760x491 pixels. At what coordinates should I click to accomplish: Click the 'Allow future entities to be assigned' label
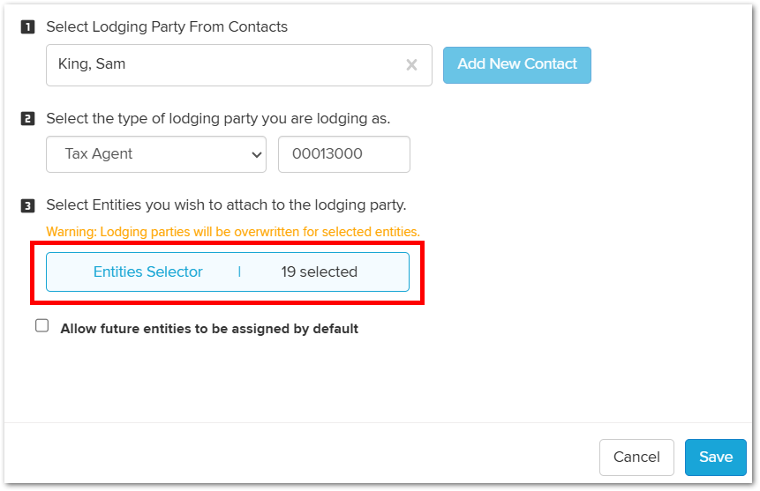209,329
